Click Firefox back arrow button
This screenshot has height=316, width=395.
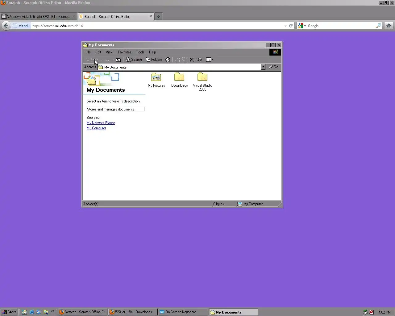(6, 26)
